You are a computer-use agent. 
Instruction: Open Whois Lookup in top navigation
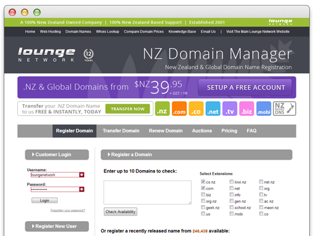107,31
